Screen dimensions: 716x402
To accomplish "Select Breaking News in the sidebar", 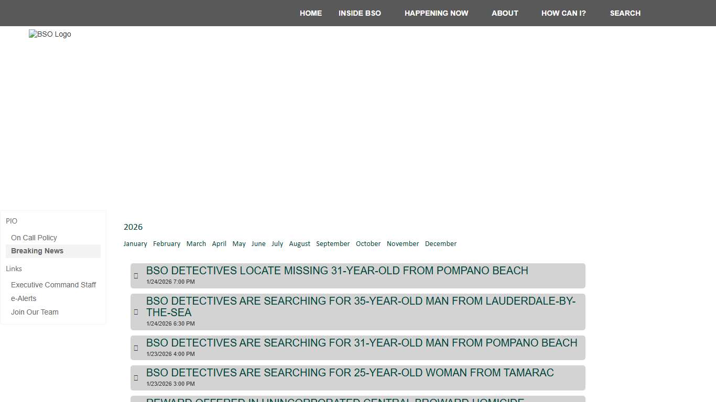I will (x=37, y=251).
